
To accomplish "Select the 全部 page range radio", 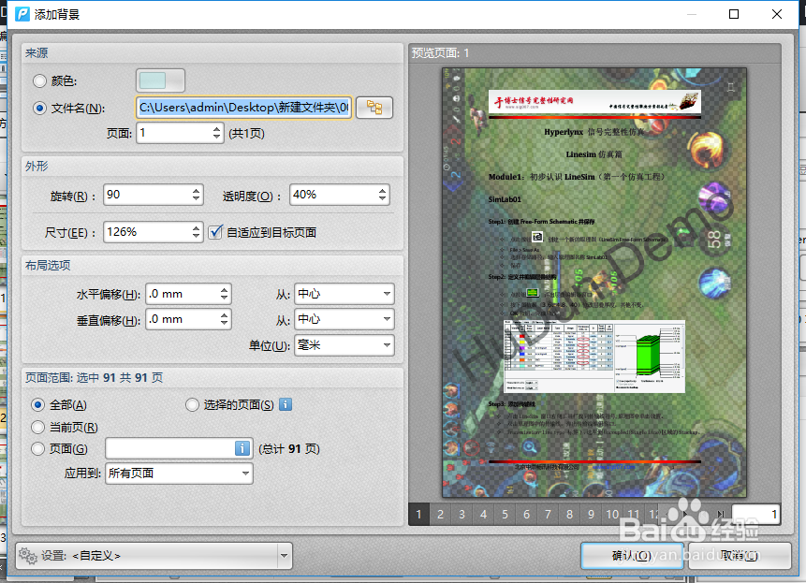I will (37, 405).
